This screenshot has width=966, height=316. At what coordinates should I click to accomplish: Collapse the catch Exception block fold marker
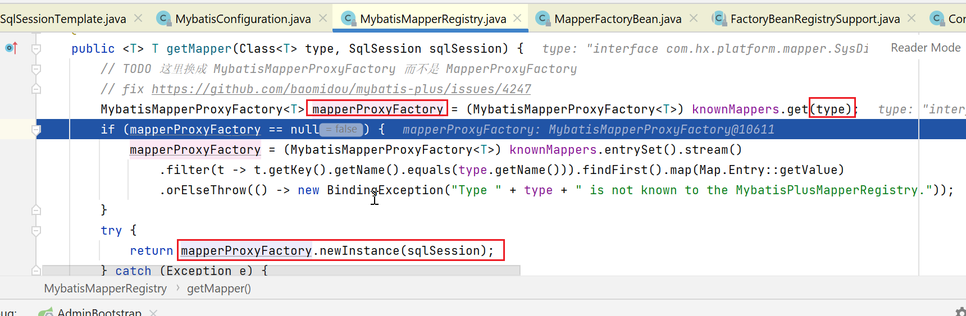[36, 271]
